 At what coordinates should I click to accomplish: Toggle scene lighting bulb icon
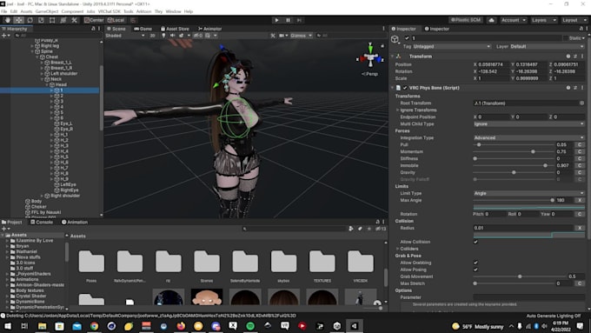(163, 36)
